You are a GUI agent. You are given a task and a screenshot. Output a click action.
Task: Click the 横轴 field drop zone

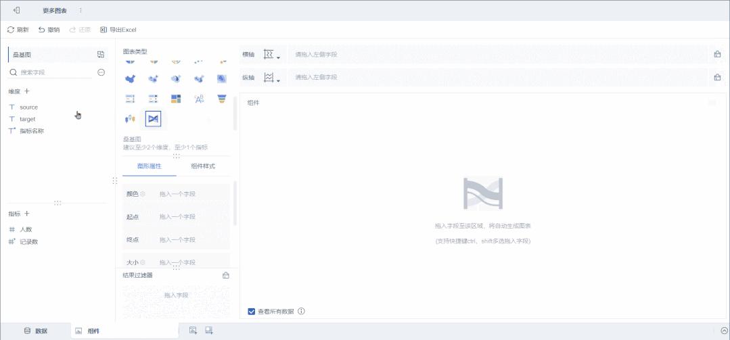pyautogui.click(x=498, y=55)
